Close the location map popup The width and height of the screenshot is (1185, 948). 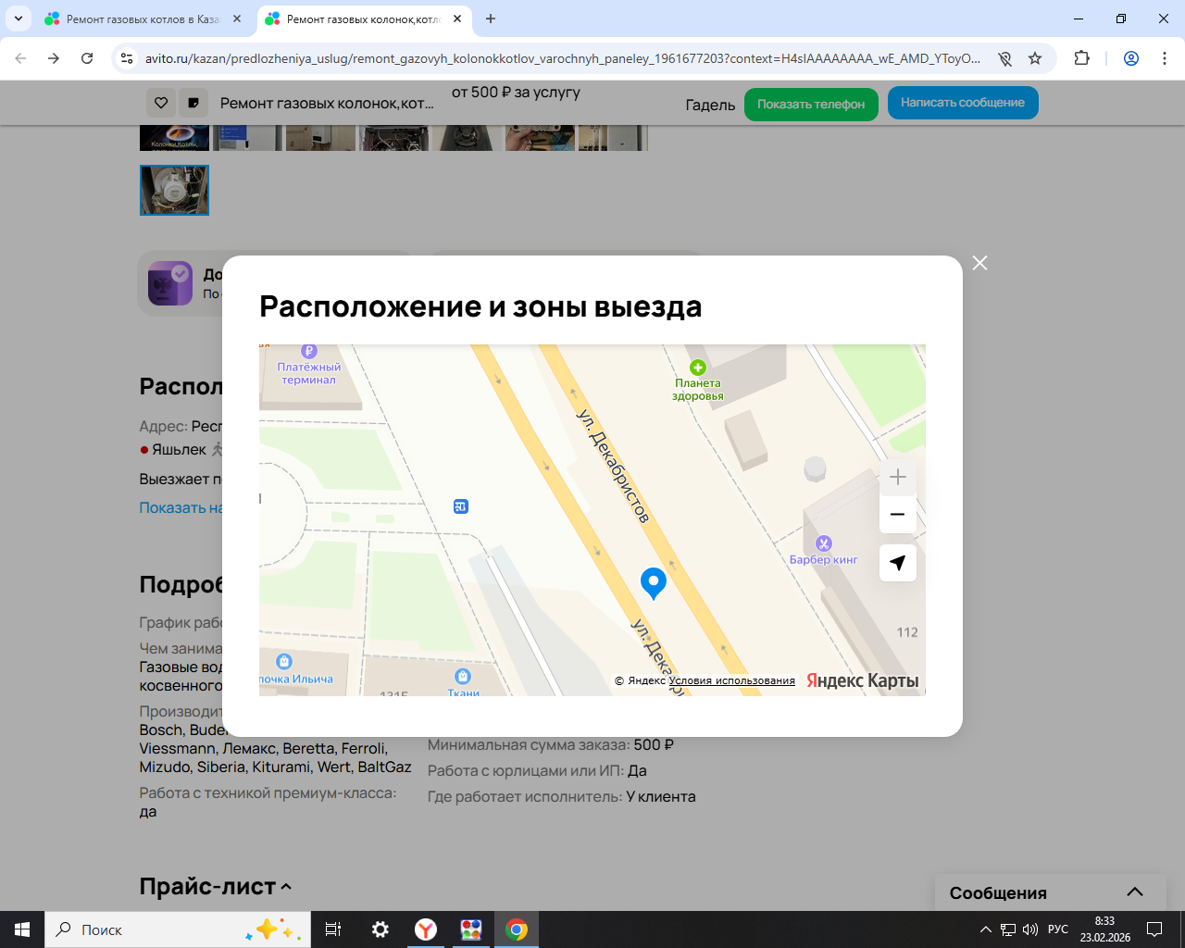(979, 263)
